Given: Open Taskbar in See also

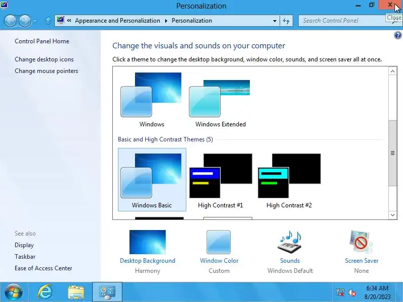Looking at the screenshot, I should click(25, 257).
